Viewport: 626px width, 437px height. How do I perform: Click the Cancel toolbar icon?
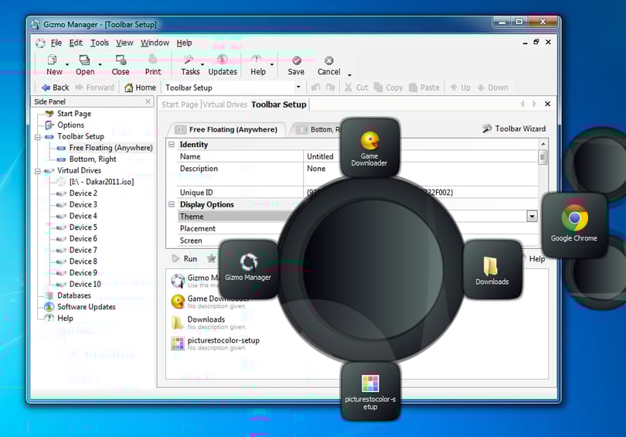point(329,60)
